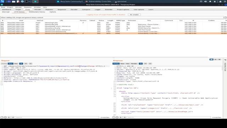
Task: Sort history by the Length column
Action: (110, 21)
